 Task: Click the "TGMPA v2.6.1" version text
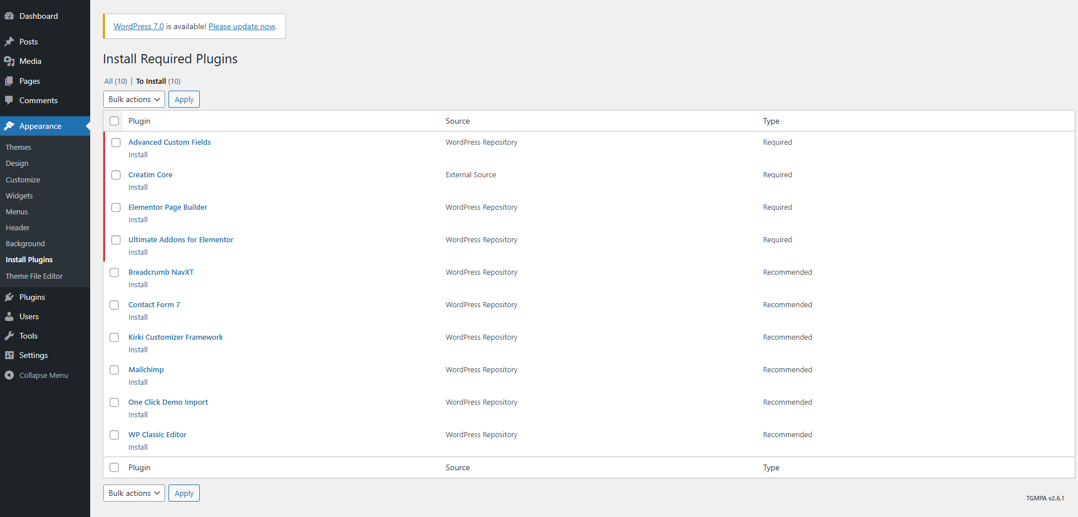point(1045,498)
